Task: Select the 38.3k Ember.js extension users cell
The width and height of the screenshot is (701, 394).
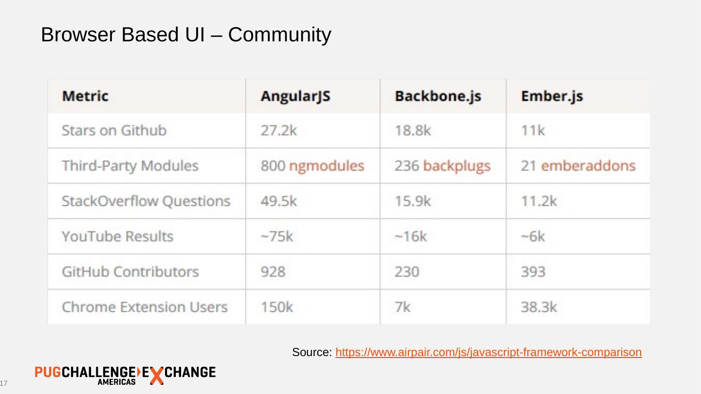Action: click(x=539, y=307)
